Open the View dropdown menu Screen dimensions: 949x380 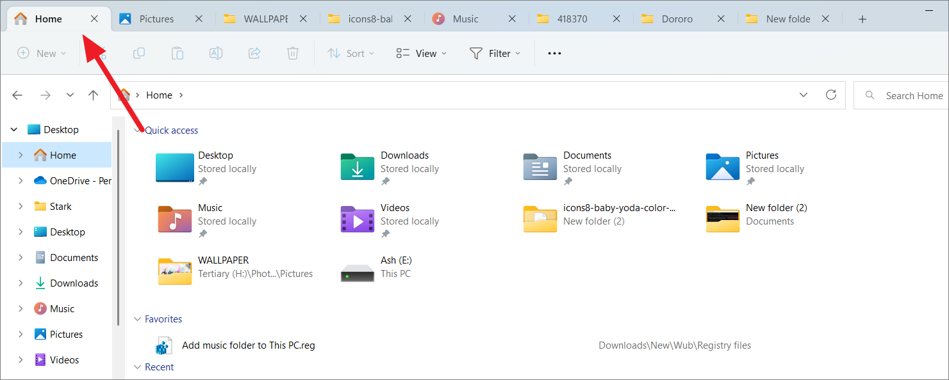click(421, 54)
